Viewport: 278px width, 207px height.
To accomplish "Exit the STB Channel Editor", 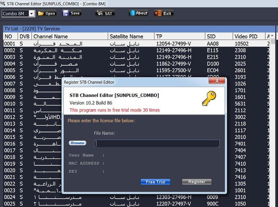I will click(164, 13).
